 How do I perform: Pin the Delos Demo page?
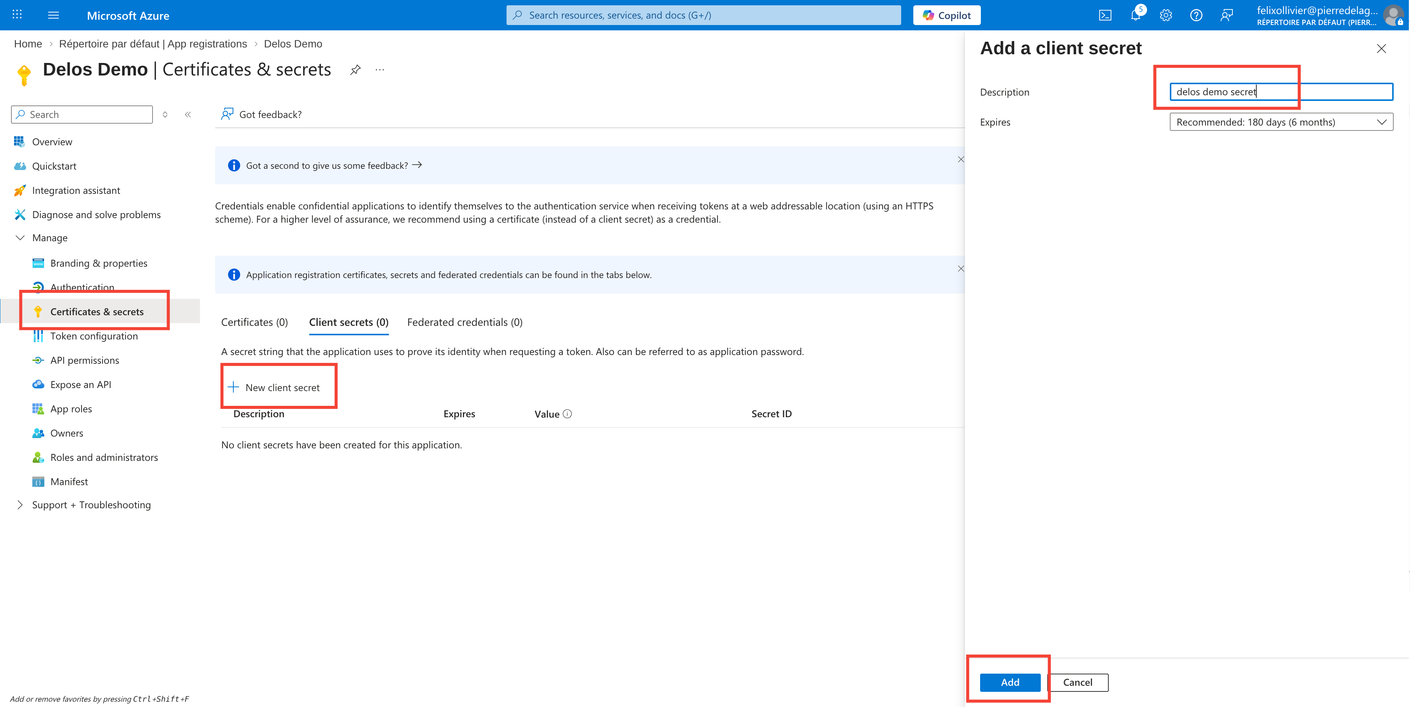(355, 69)
